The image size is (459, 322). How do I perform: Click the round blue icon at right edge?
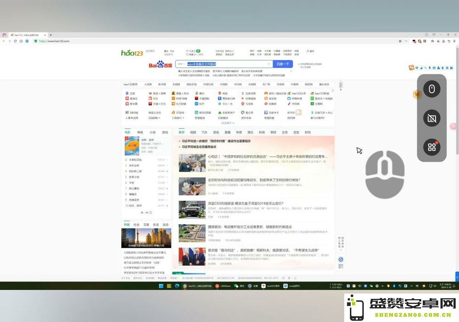[341, 260]
